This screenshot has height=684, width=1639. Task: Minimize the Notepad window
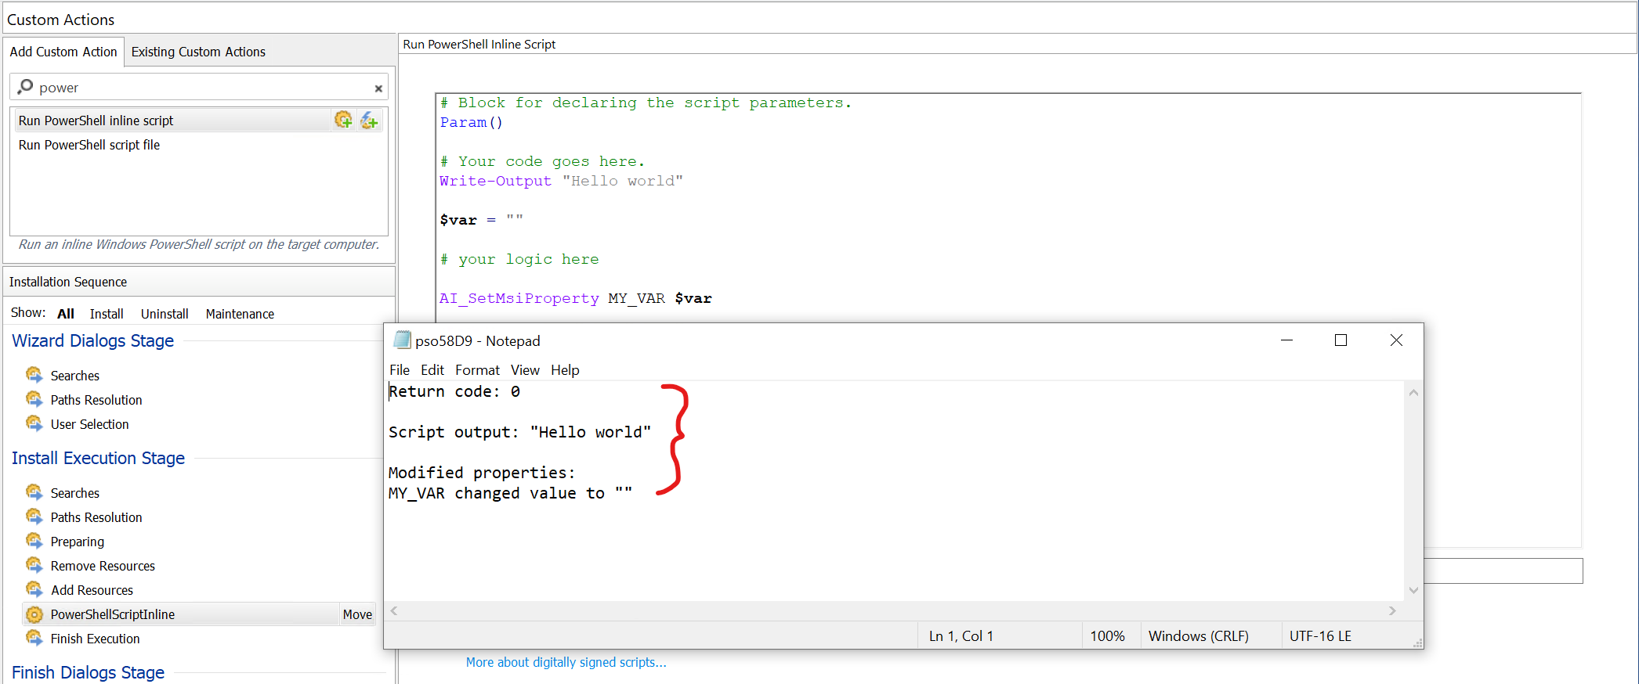coord(1286,340)
